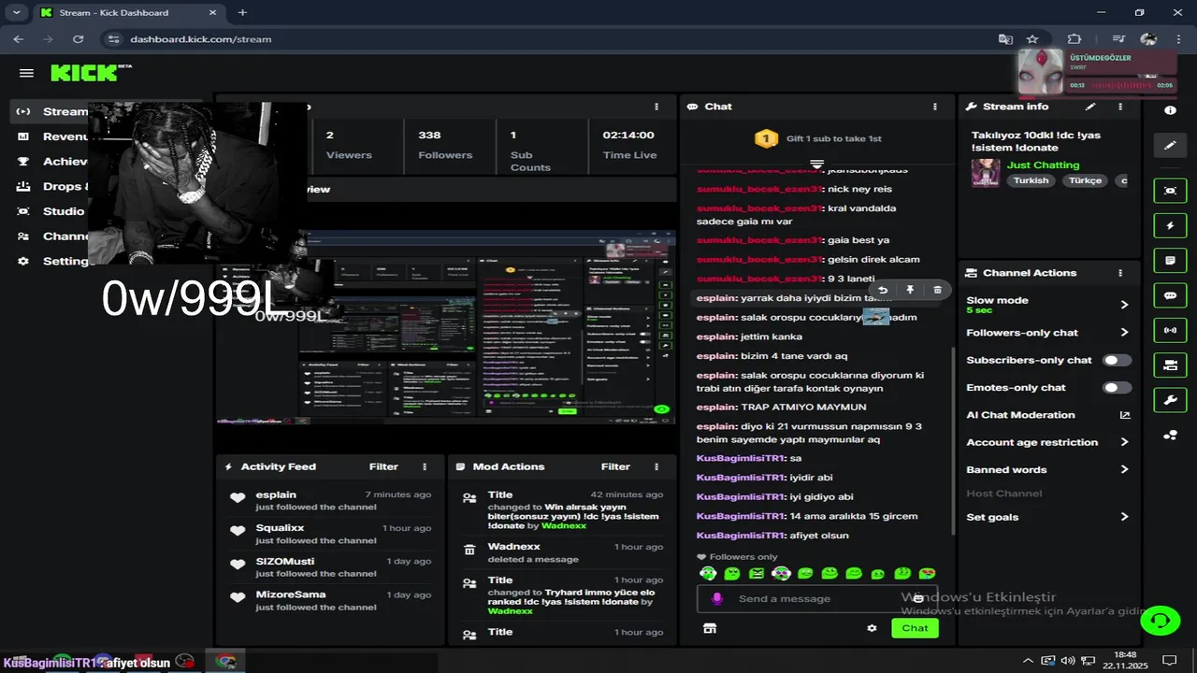
Task: Bookmark this page with the star icon
Action: pos(1032,39)
